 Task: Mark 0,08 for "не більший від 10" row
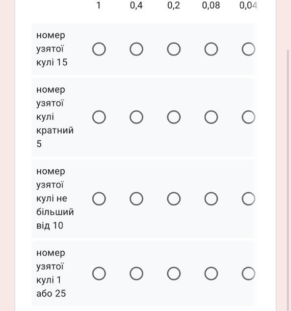click(211, 199)
